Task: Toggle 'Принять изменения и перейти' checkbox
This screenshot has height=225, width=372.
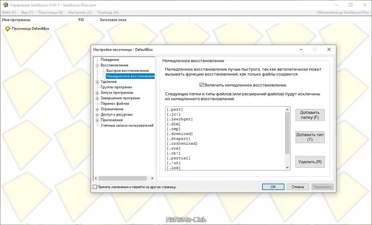Action: 95,186
